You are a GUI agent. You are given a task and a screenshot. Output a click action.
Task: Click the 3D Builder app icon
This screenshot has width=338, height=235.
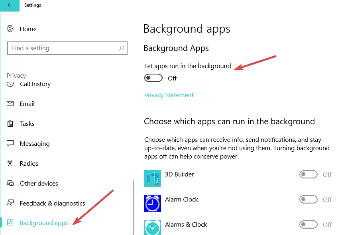coord(153,178)
